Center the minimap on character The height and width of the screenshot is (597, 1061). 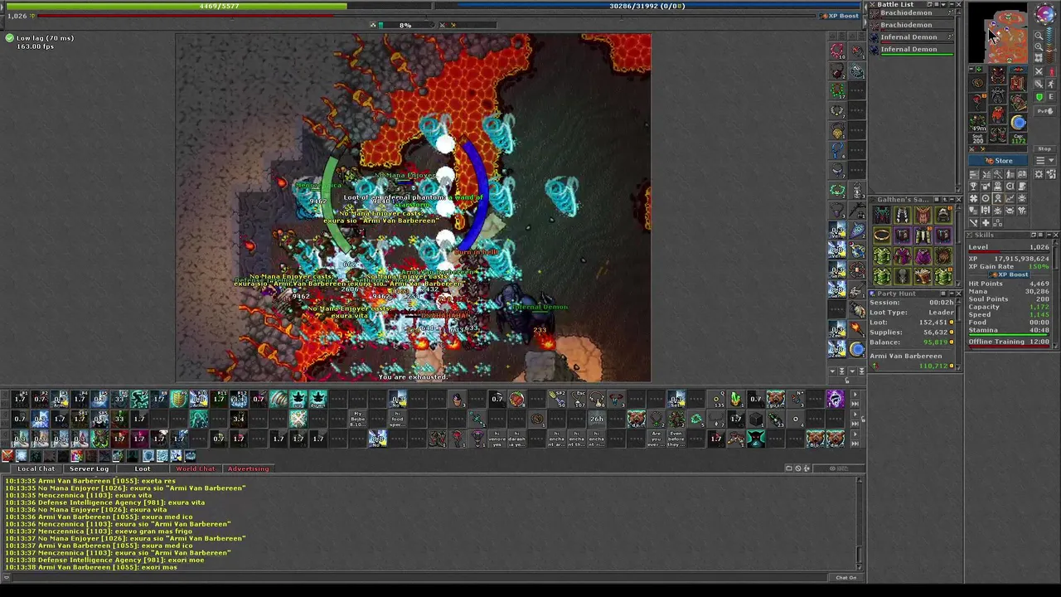(x=1039, y=58)
